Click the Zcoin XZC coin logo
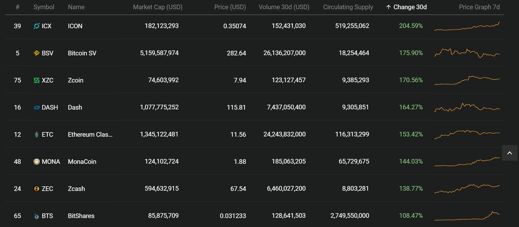Viewport: 519px width, 227px height. tap(37, 80)
